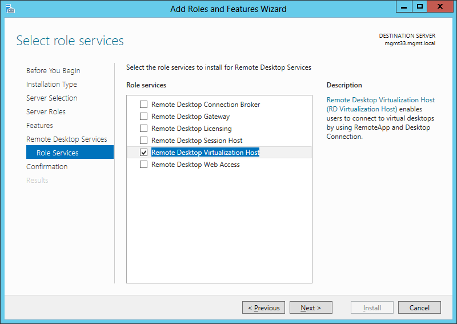The width and height of the screenshot is (457, 324).
Task: Check the Remote Desktop Gateway box
Action: coord(144,117)
